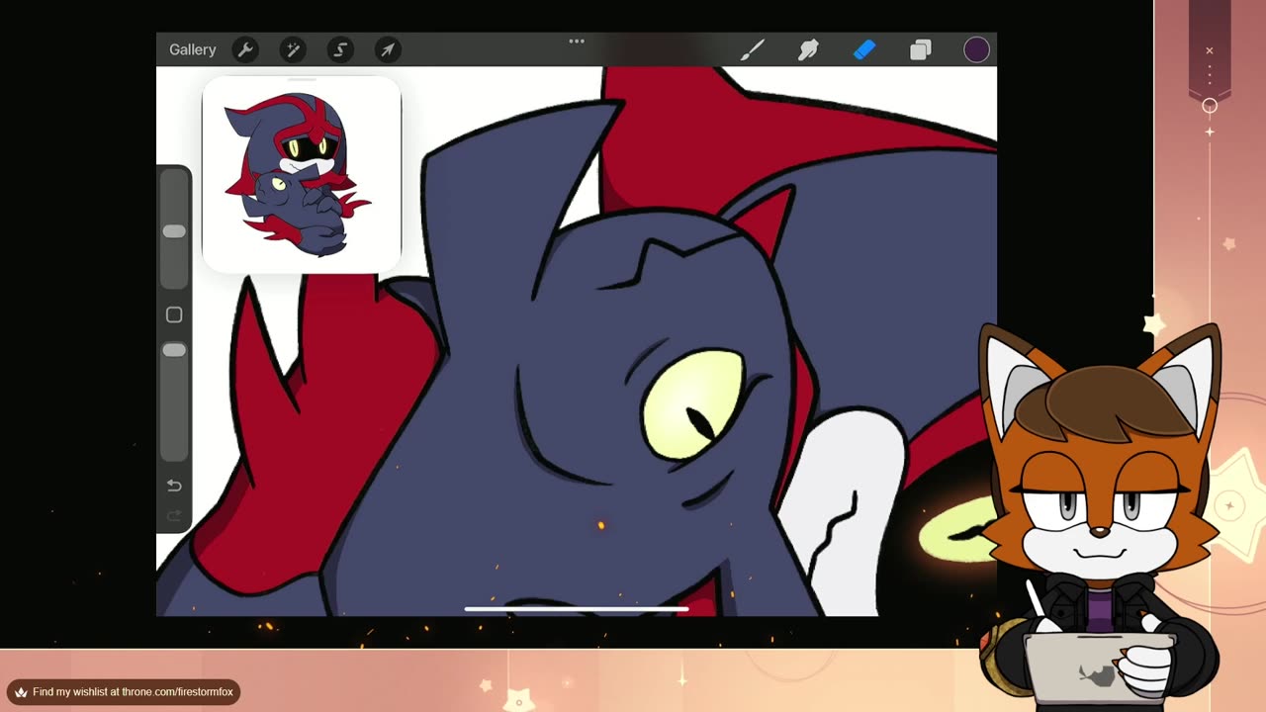Image resolution: width=1266 pixels, height=712 pixels.
Task: Activate the Selection S-shaped tool
Action: [340, 49]
